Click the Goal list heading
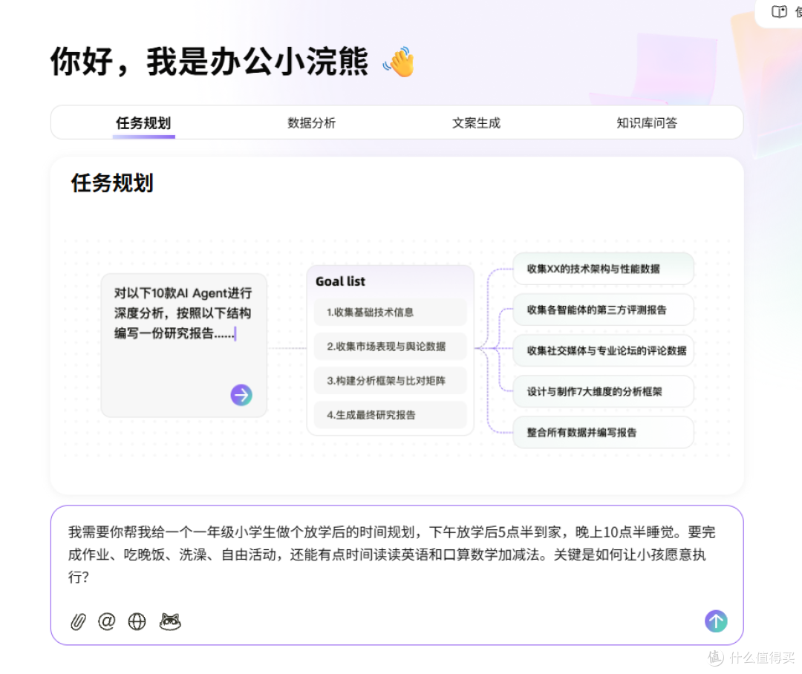This screenshot has height=674, width=802. point(340,281)
